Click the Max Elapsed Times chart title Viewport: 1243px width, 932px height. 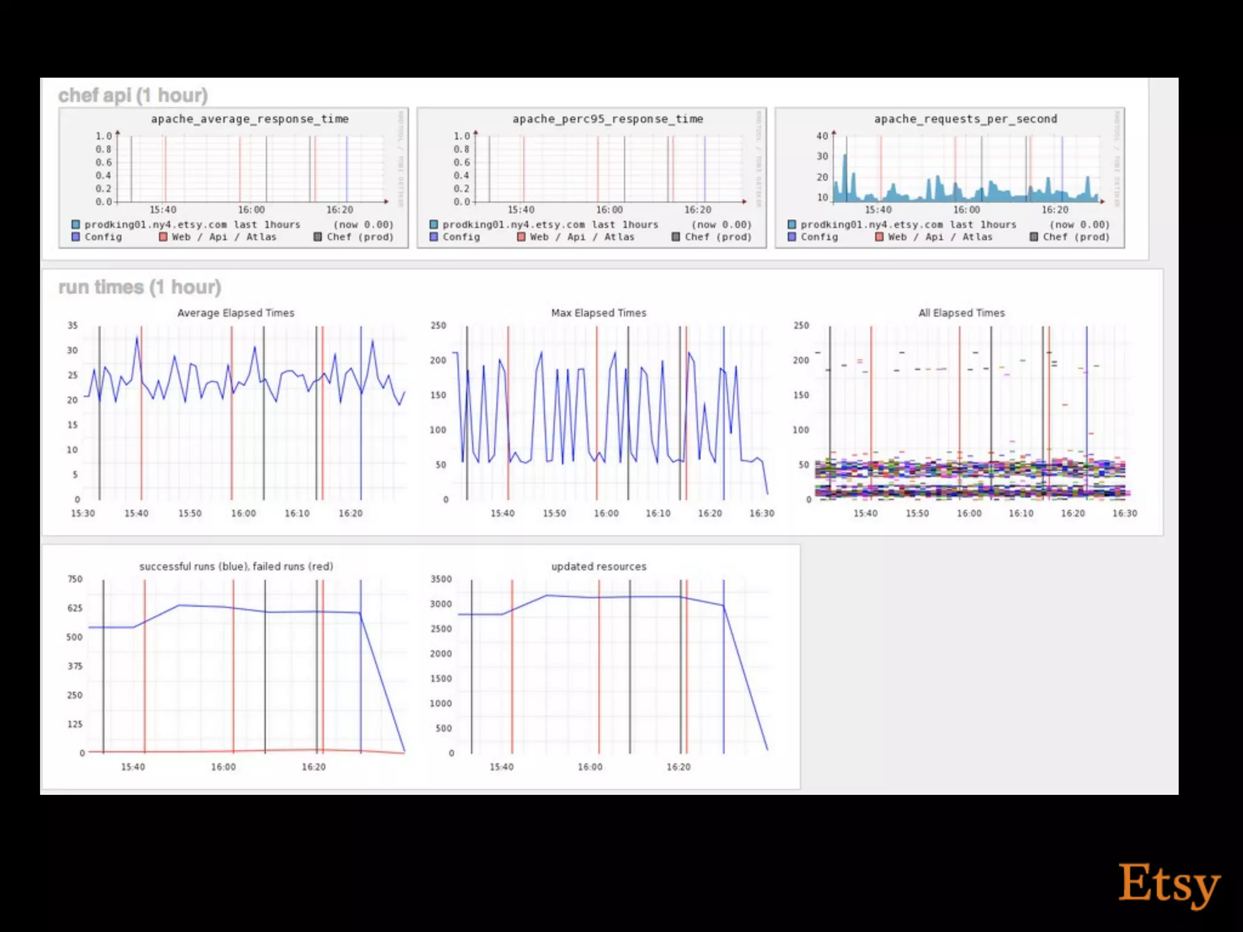[598, 313]
